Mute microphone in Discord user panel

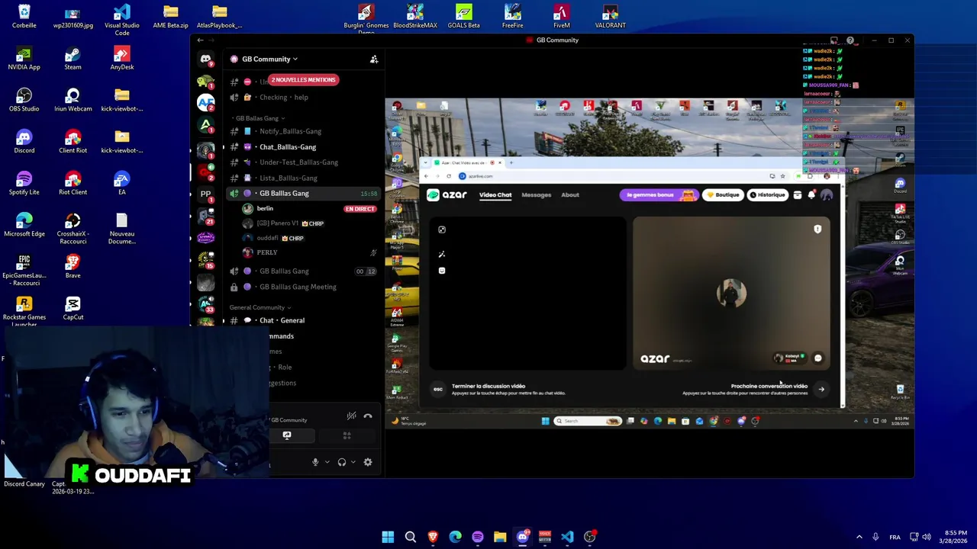click(x=315, y=462)
